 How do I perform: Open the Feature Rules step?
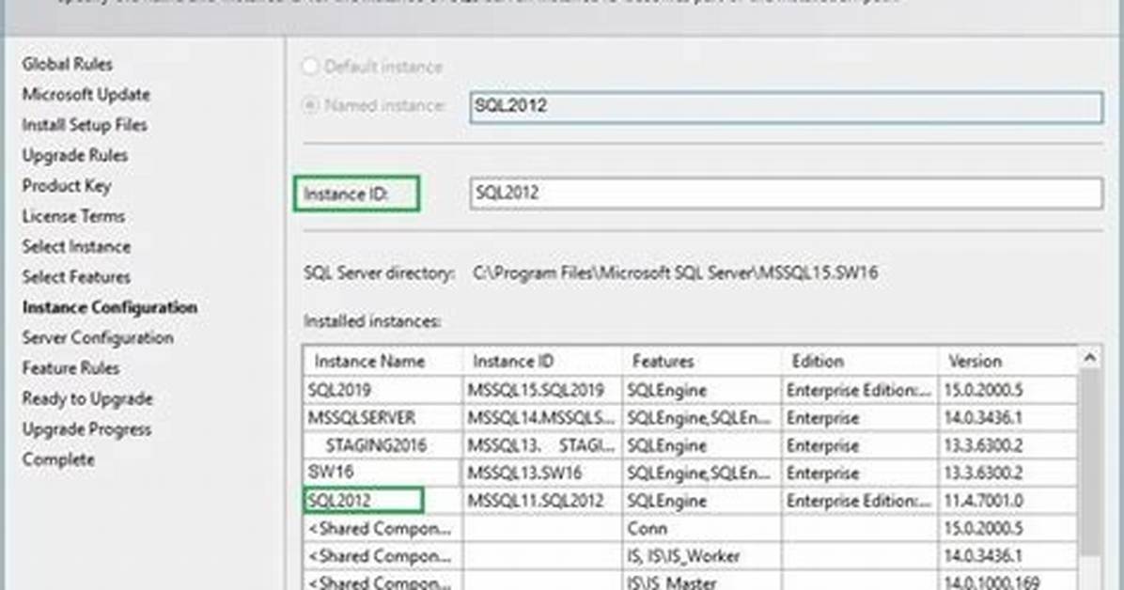pyautogui.click(x=71, y=367)
